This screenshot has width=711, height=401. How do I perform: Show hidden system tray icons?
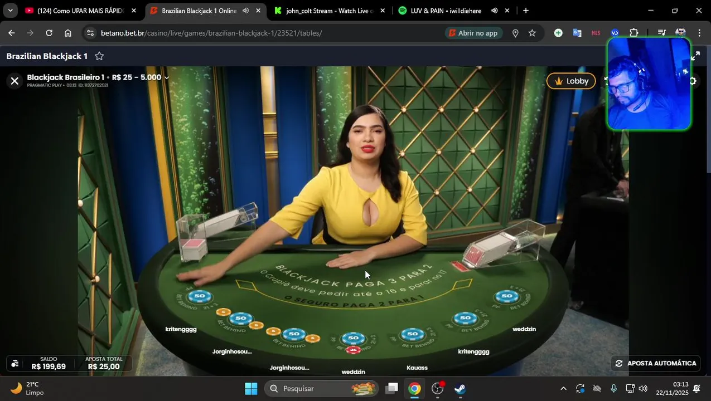pyautogui.click(x=563, y=388)
